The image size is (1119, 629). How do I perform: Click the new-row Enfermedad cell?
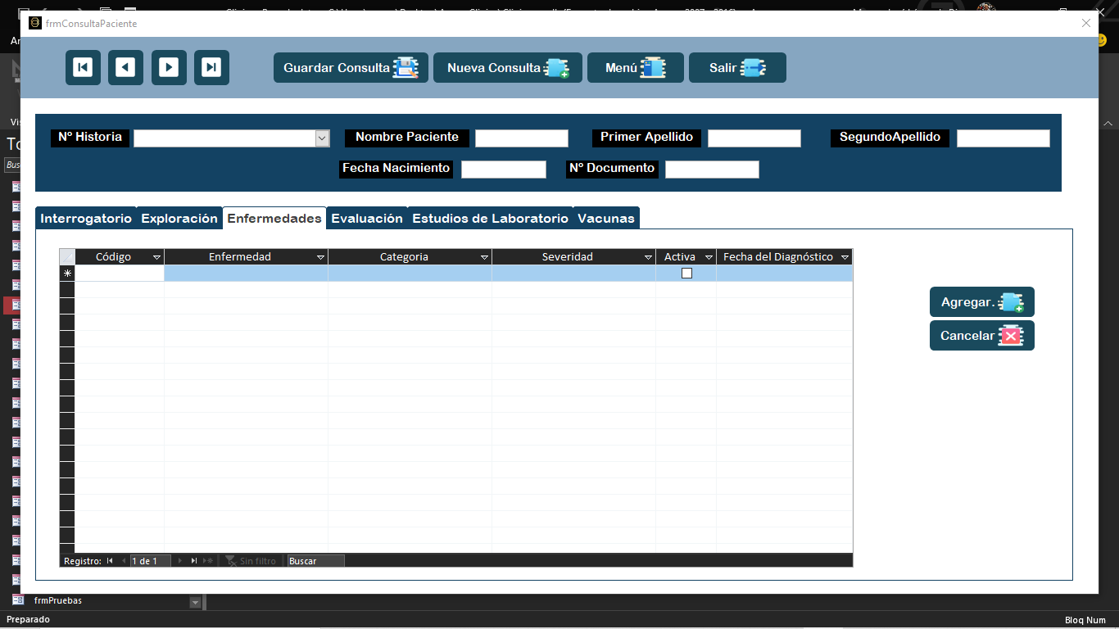(247, 274)
